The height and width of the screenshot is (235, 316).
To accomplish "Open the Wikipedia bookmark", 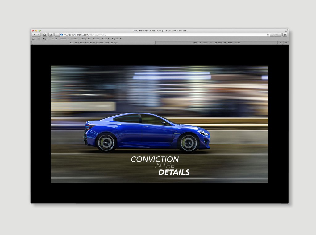I will (x=86, y=39).
